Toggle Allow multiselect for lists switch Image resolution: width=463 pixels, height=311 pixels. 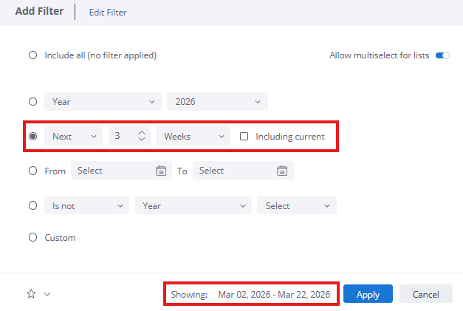click(442, 55)
